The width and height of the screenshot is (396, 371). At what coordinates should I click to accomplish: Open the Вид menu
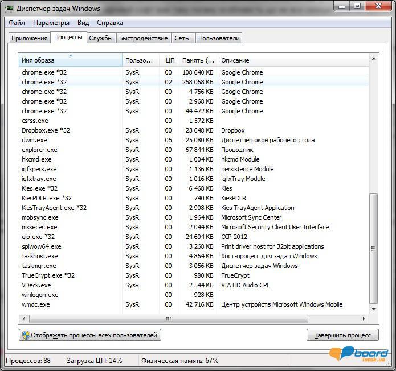(x=83, y=23)
